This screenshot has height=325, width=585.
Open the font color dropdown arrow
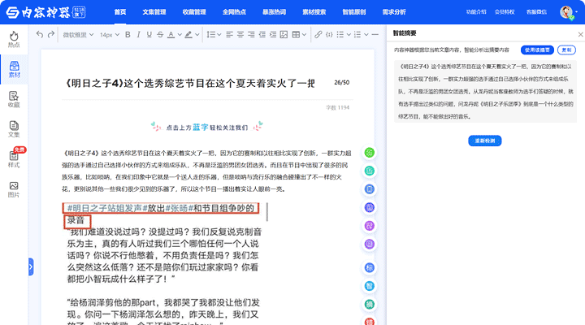[180, 35]
